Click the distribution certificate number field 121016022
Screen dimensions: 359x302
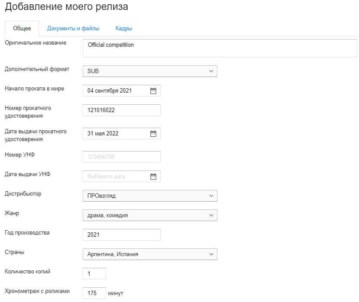122,110
